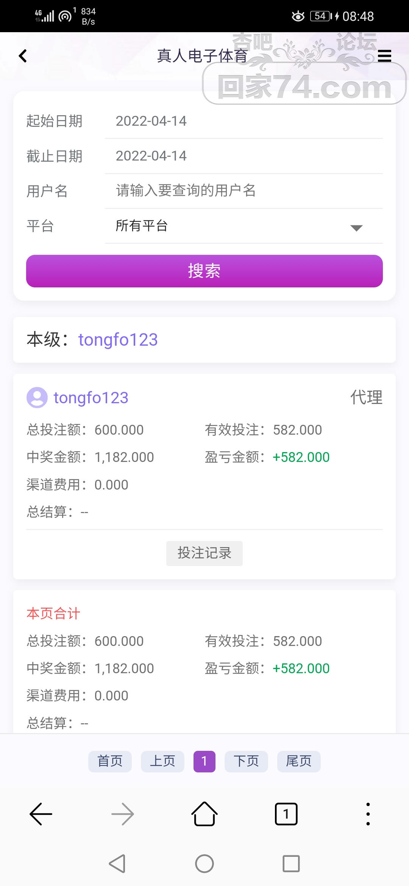Tap the back chevron in page header

[x=23, y=56]
